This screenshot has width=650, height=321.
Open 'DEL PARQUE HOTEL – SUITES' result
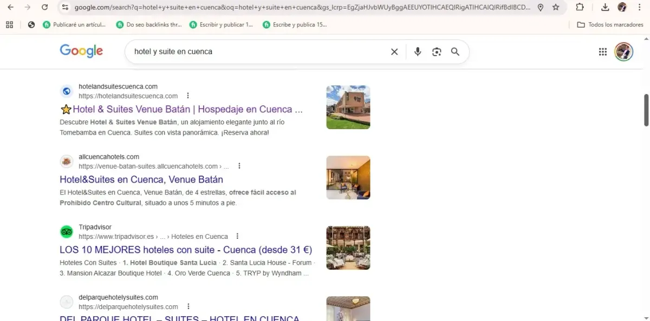pyautogui.click(x=179, y=318)
